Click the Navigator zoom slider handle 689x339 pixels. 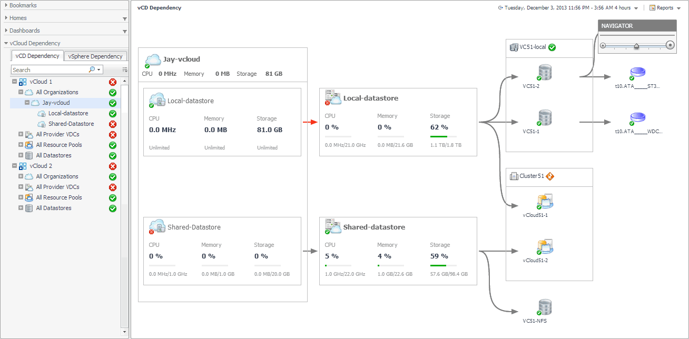click(636, 46)
